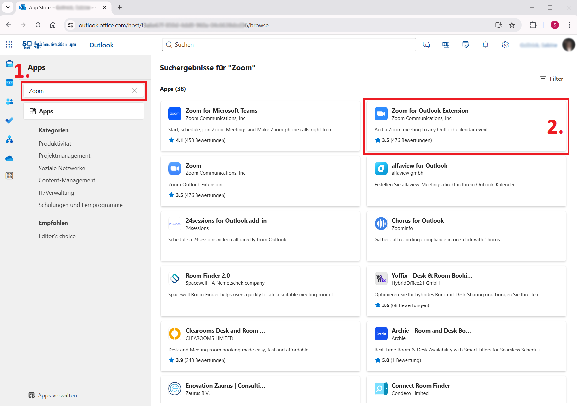
Task: Open OneNote feed icon in header
Action: click(446, 45)
